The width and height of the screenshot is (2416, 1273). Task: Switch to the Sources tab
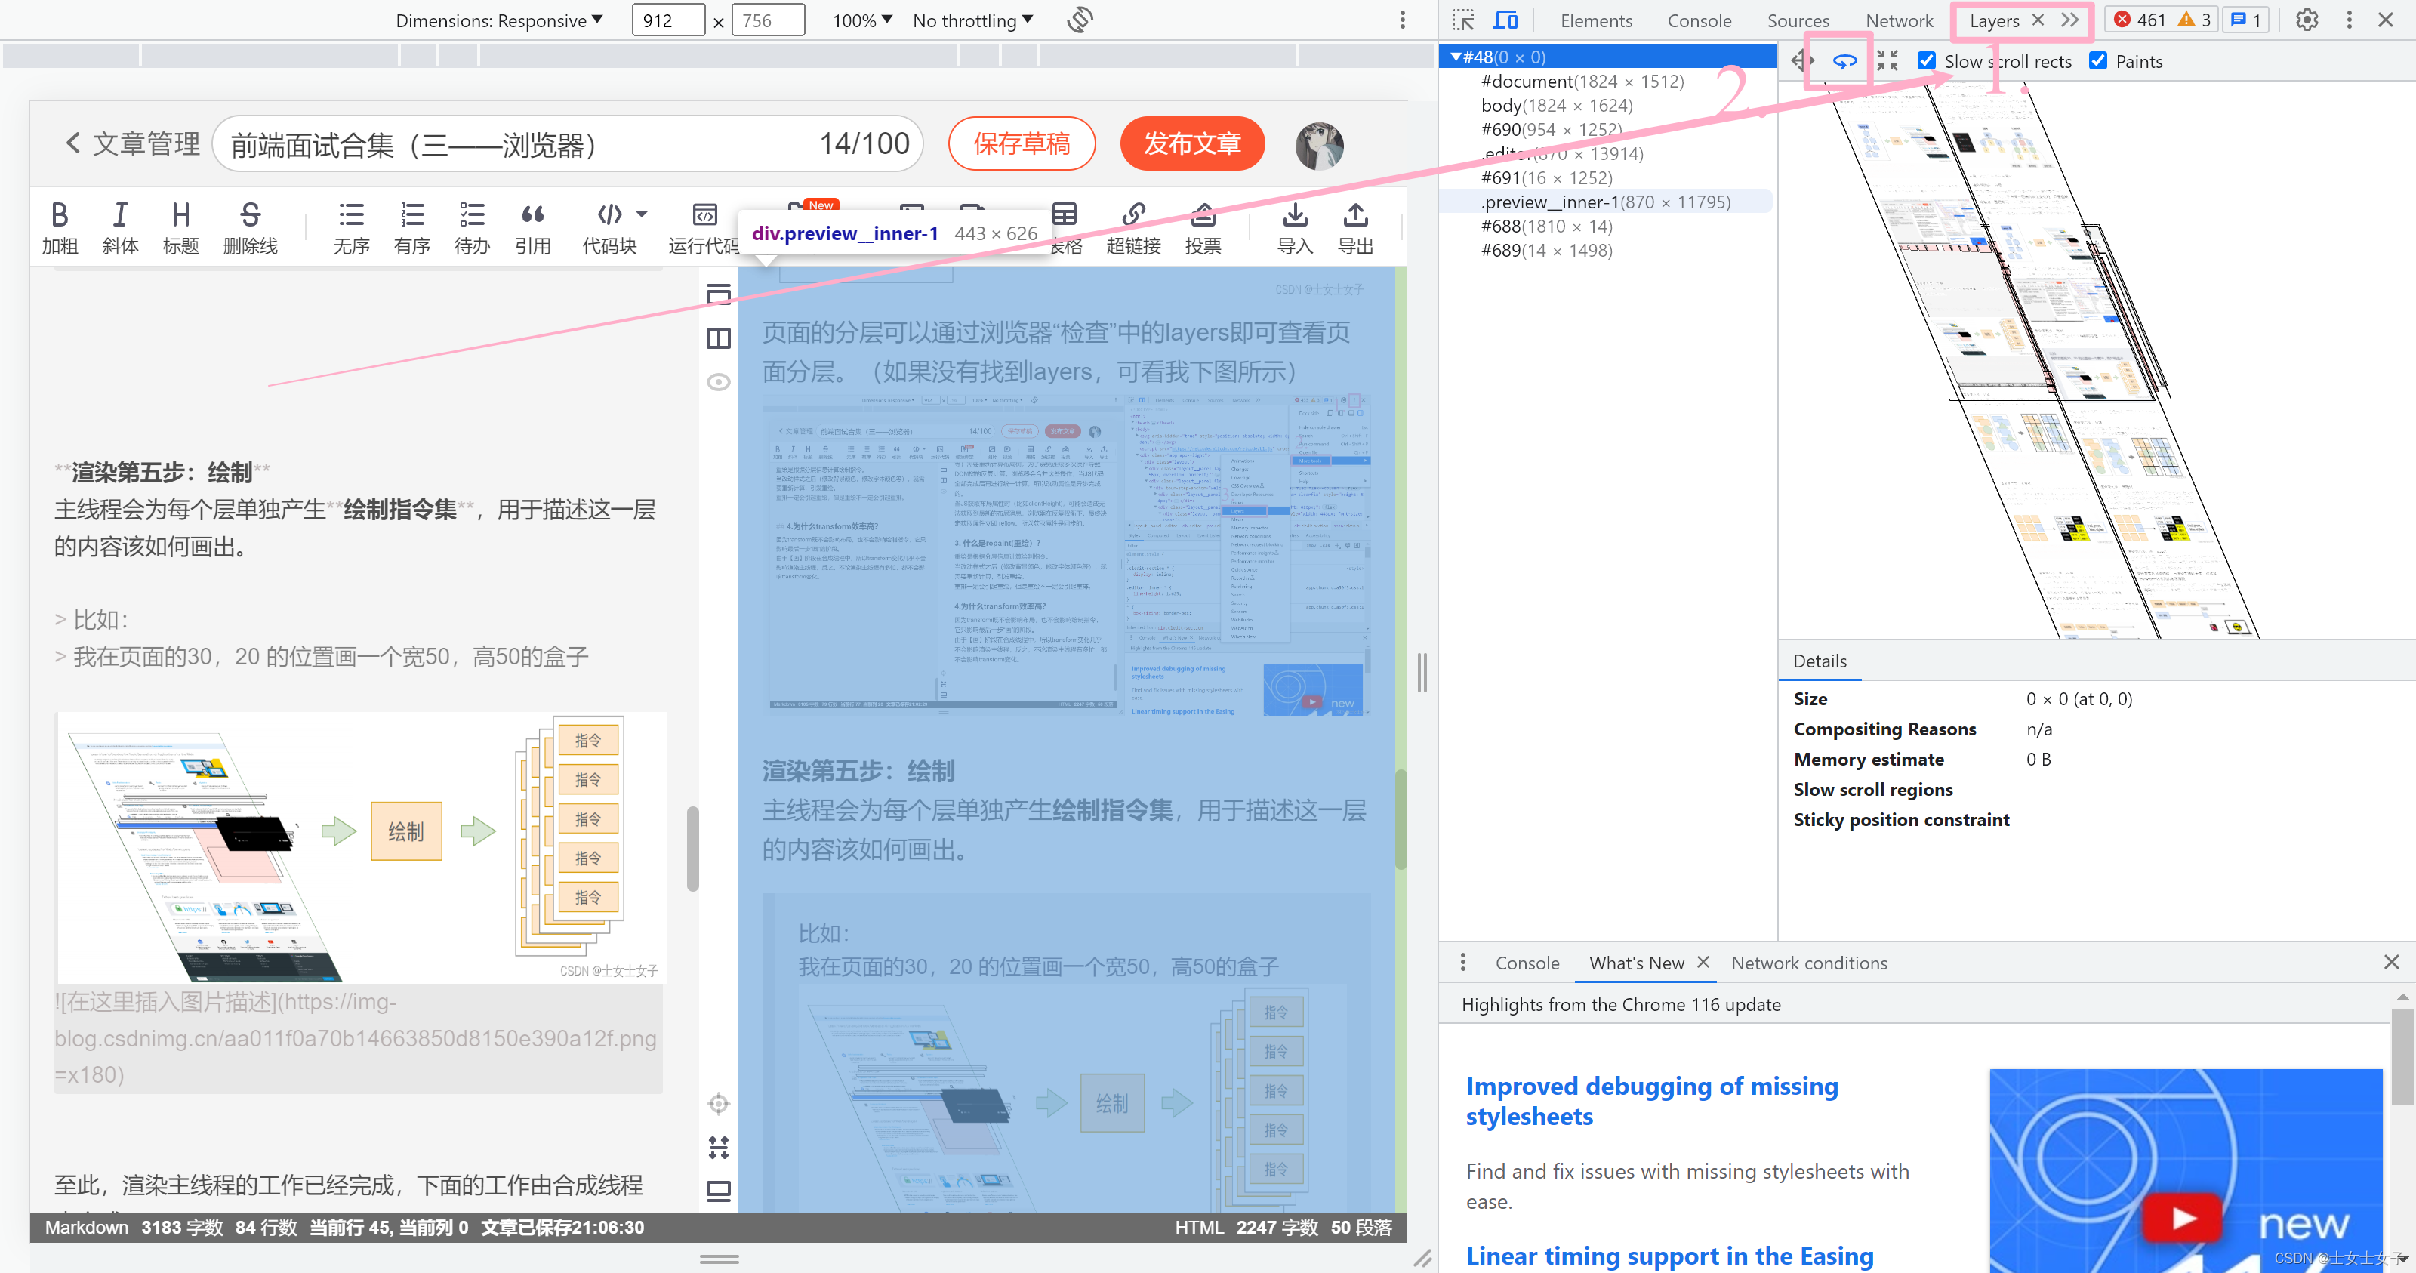[x=1798, y=20]
